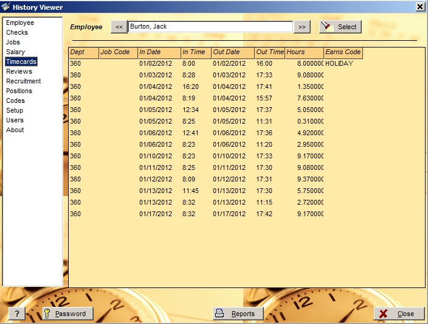Click the Password button label
This screenshot has height=324, width=428.
pyautogui.click(x=71, y=314)
